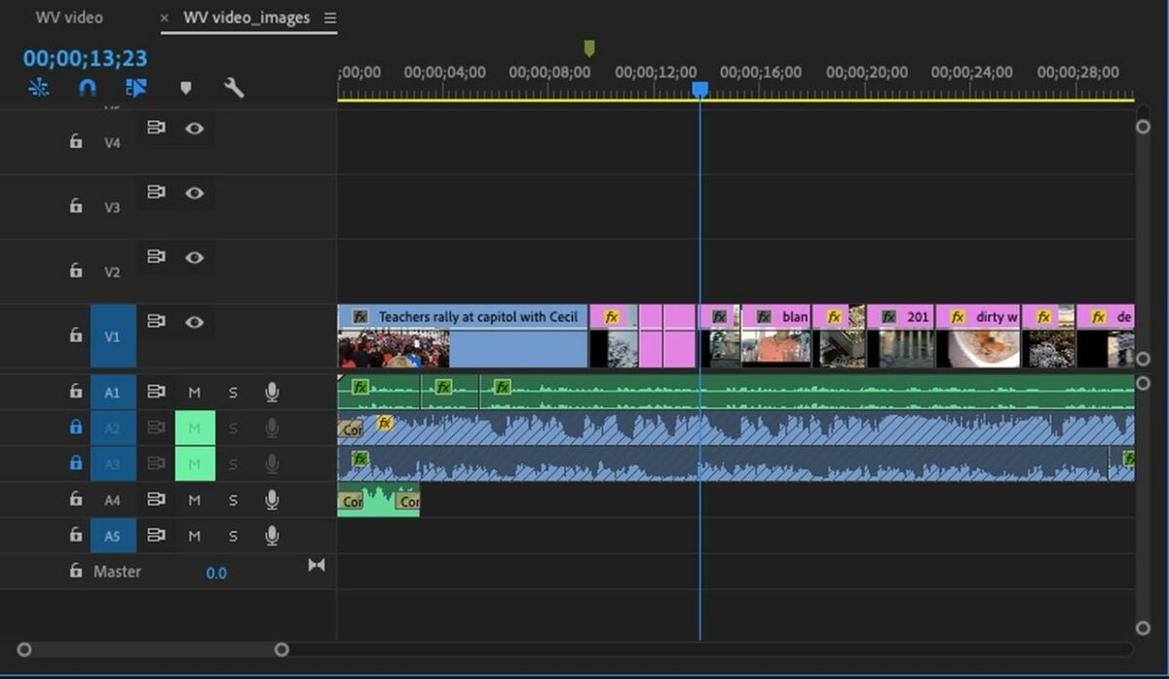Enable voice-over record microphone on A1

[272, 392]
